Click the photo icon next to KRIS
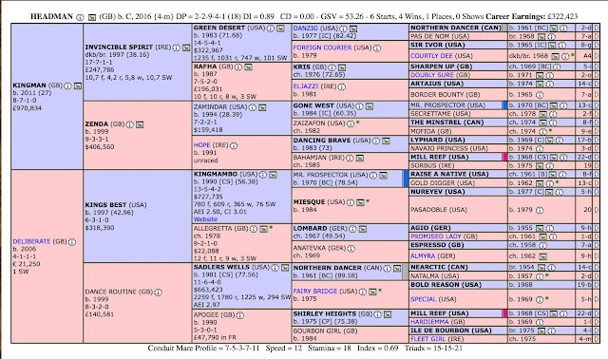608x359 pixels. pyautogui.click(x=342, y=67)
